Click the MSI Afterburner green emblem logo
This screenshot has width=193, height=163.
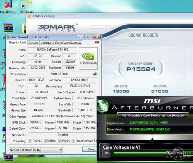point(103,106)
